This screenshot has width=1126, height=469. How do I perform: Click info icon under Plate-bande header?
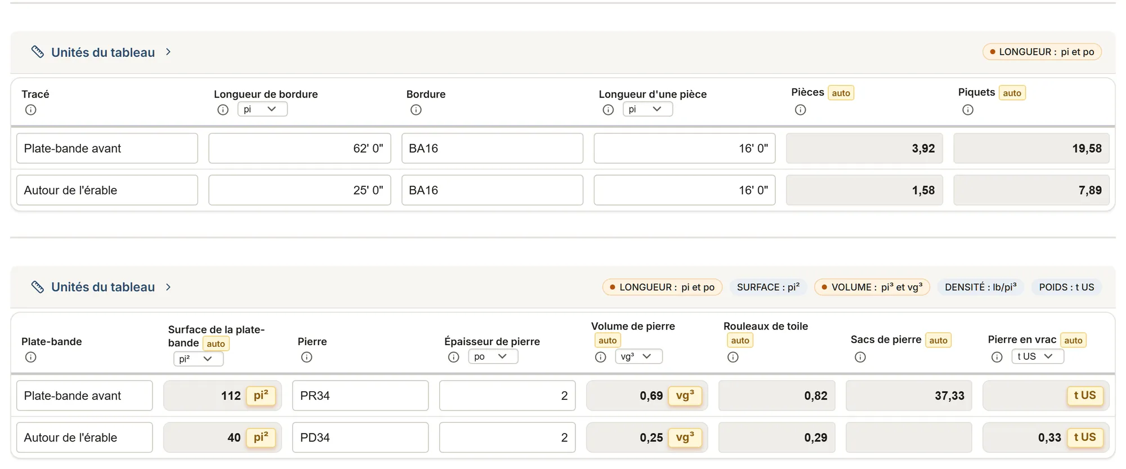31,357
